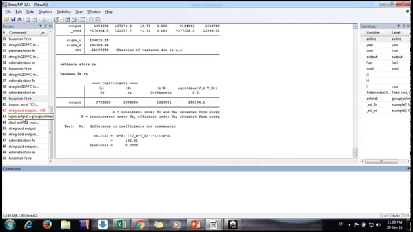413x232 pixels.
Task: Open the Do-file Editor dropdown arrow
Action: (x=61, y=19)
